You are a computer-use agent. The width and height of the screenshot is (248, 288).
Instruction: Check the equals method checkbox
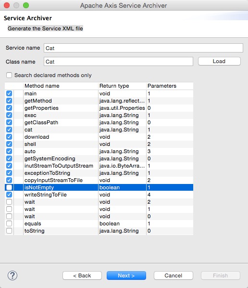click(9, 223)
